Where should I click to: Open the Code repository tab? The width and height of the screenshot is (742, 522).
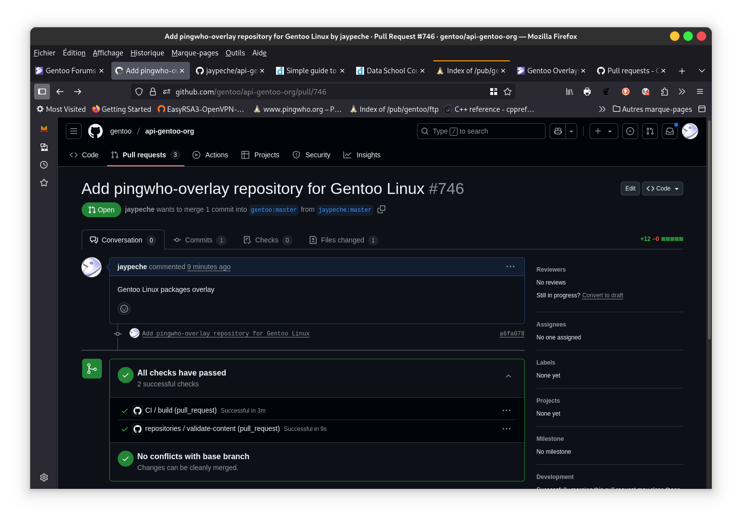point(84,155)
